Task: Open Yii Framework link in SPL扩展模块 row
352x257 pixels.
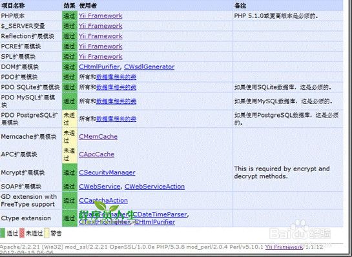Action: (101, 57)
